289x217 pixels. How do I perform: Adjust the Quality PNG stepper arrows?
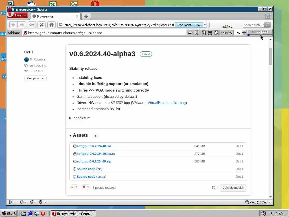pos(244,33)
